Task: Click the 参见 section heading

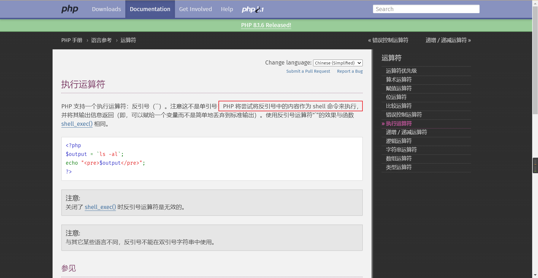Action: [69, 268]
